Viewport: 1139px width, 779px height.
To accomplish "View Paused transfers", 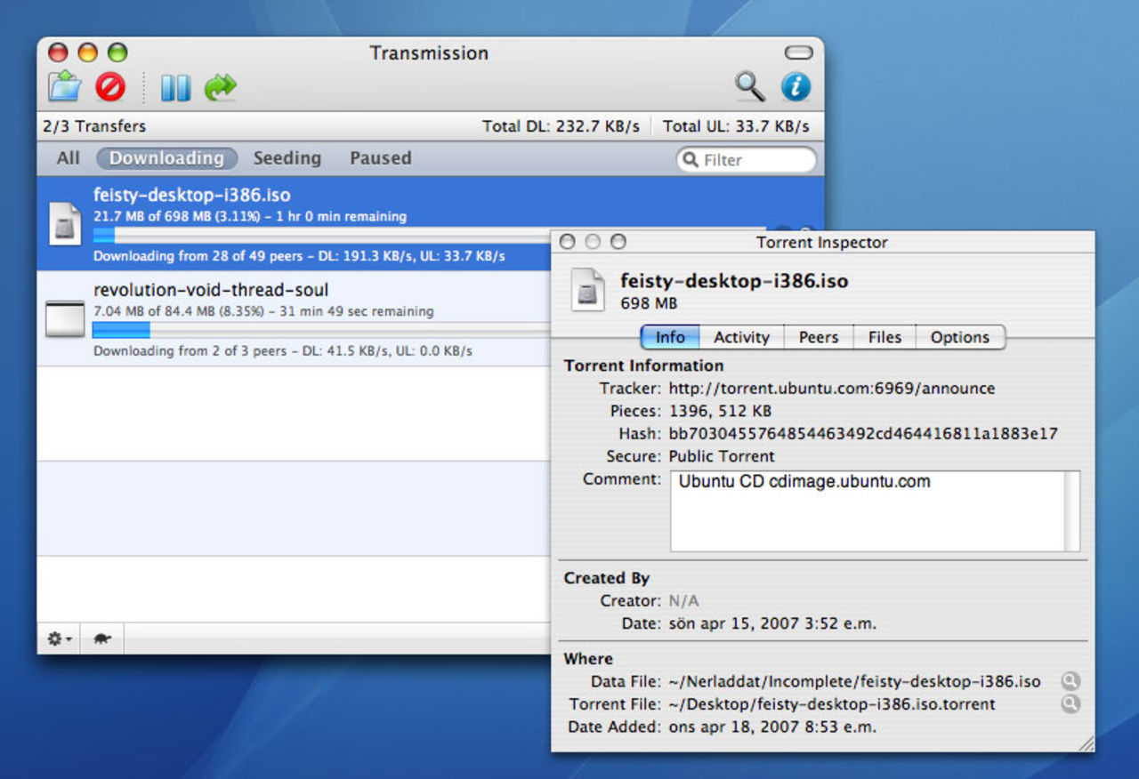I will click(x=380, y=157).
